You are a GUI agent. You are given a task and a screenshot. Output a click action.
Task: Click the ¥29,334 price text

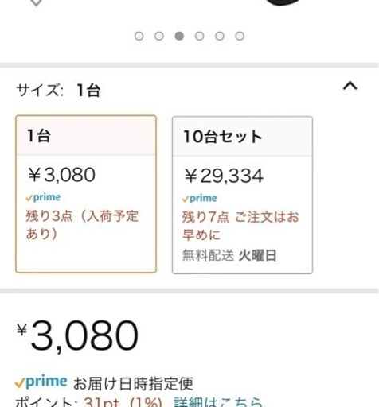click(x=224, y=176)
